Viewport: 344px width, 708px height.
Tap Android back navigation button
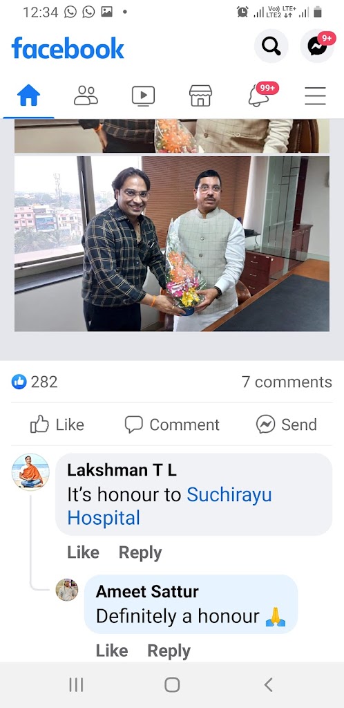click(268, 685)
